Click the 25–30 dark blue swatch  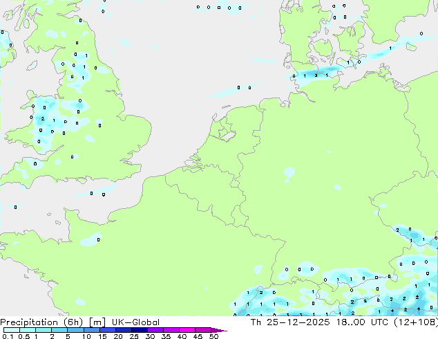click(x=139, y=330)
